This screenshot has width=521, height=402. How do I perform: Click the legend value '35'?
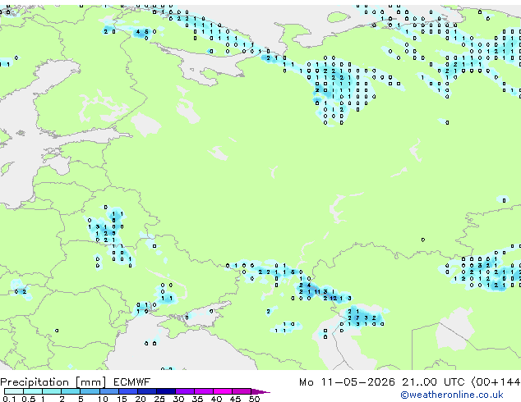[197, 399]
